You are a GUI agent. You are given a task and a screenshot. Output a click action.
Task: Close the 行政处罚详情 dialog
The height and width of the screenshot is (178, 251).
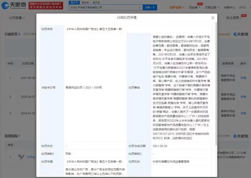click(x=213, y=18)
